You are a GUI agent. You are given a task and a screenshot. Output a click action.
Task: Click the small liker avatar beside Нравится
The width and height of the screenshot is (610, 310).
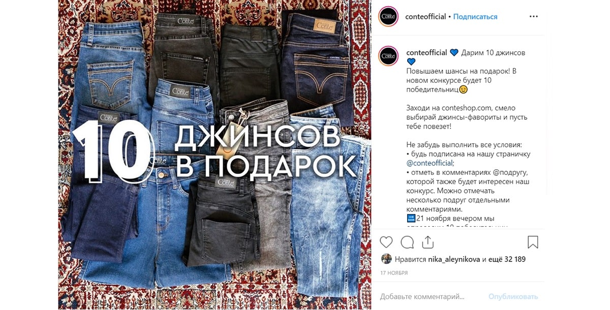click(x=386, y=259)
